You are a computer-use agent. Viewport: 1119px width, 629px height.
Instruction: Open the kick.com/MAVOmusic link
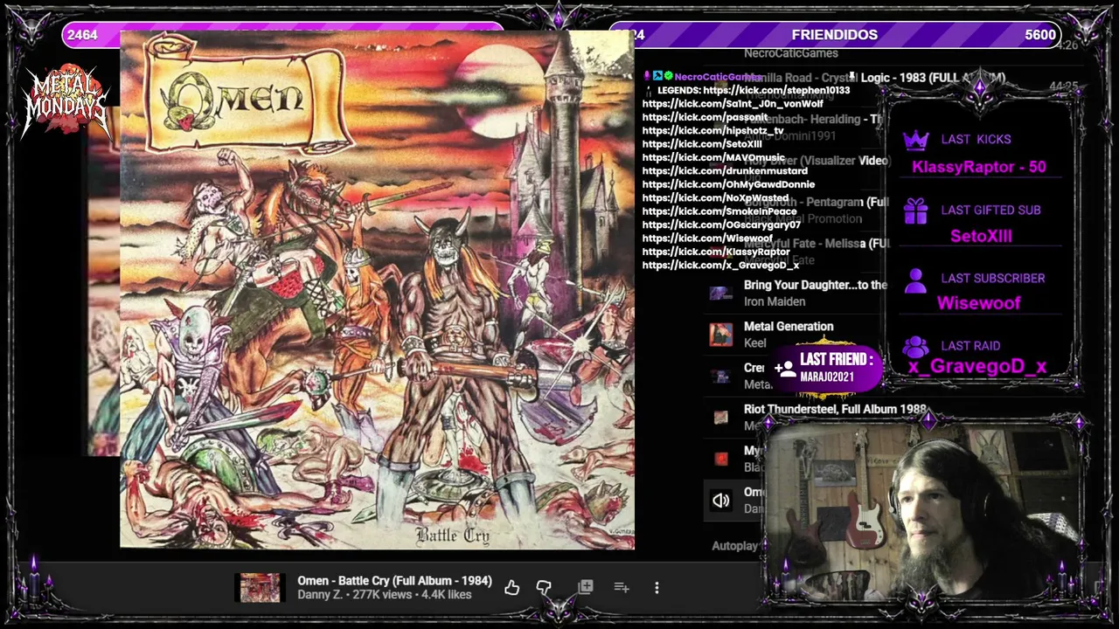(713, 158)
